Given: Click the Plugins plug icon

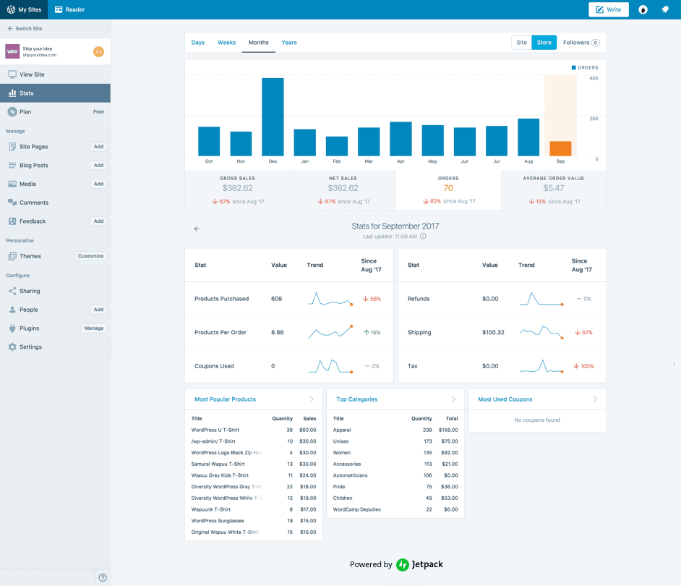Looking at the screenshot, I should click(12, 328).
